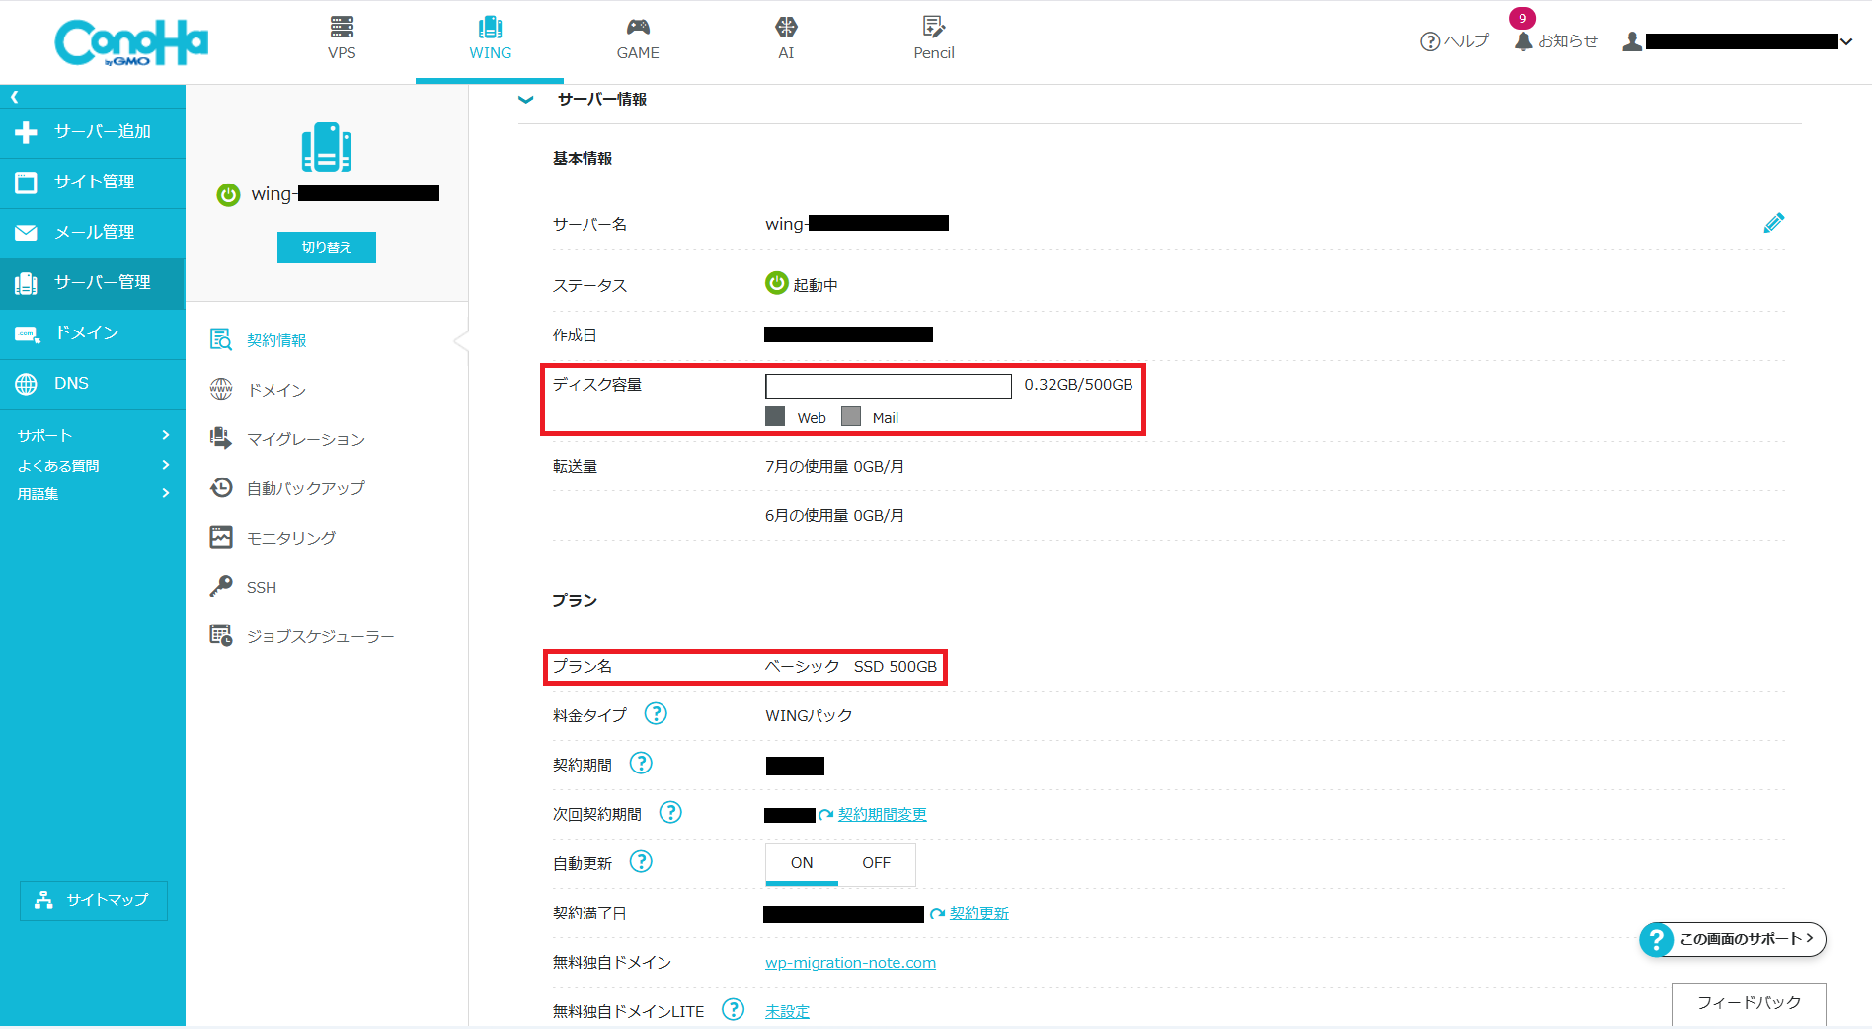Screen dimensions: 1872x1029
Task: Click 0.32GB/500GB disk usage text
Action: point(1078,385)
